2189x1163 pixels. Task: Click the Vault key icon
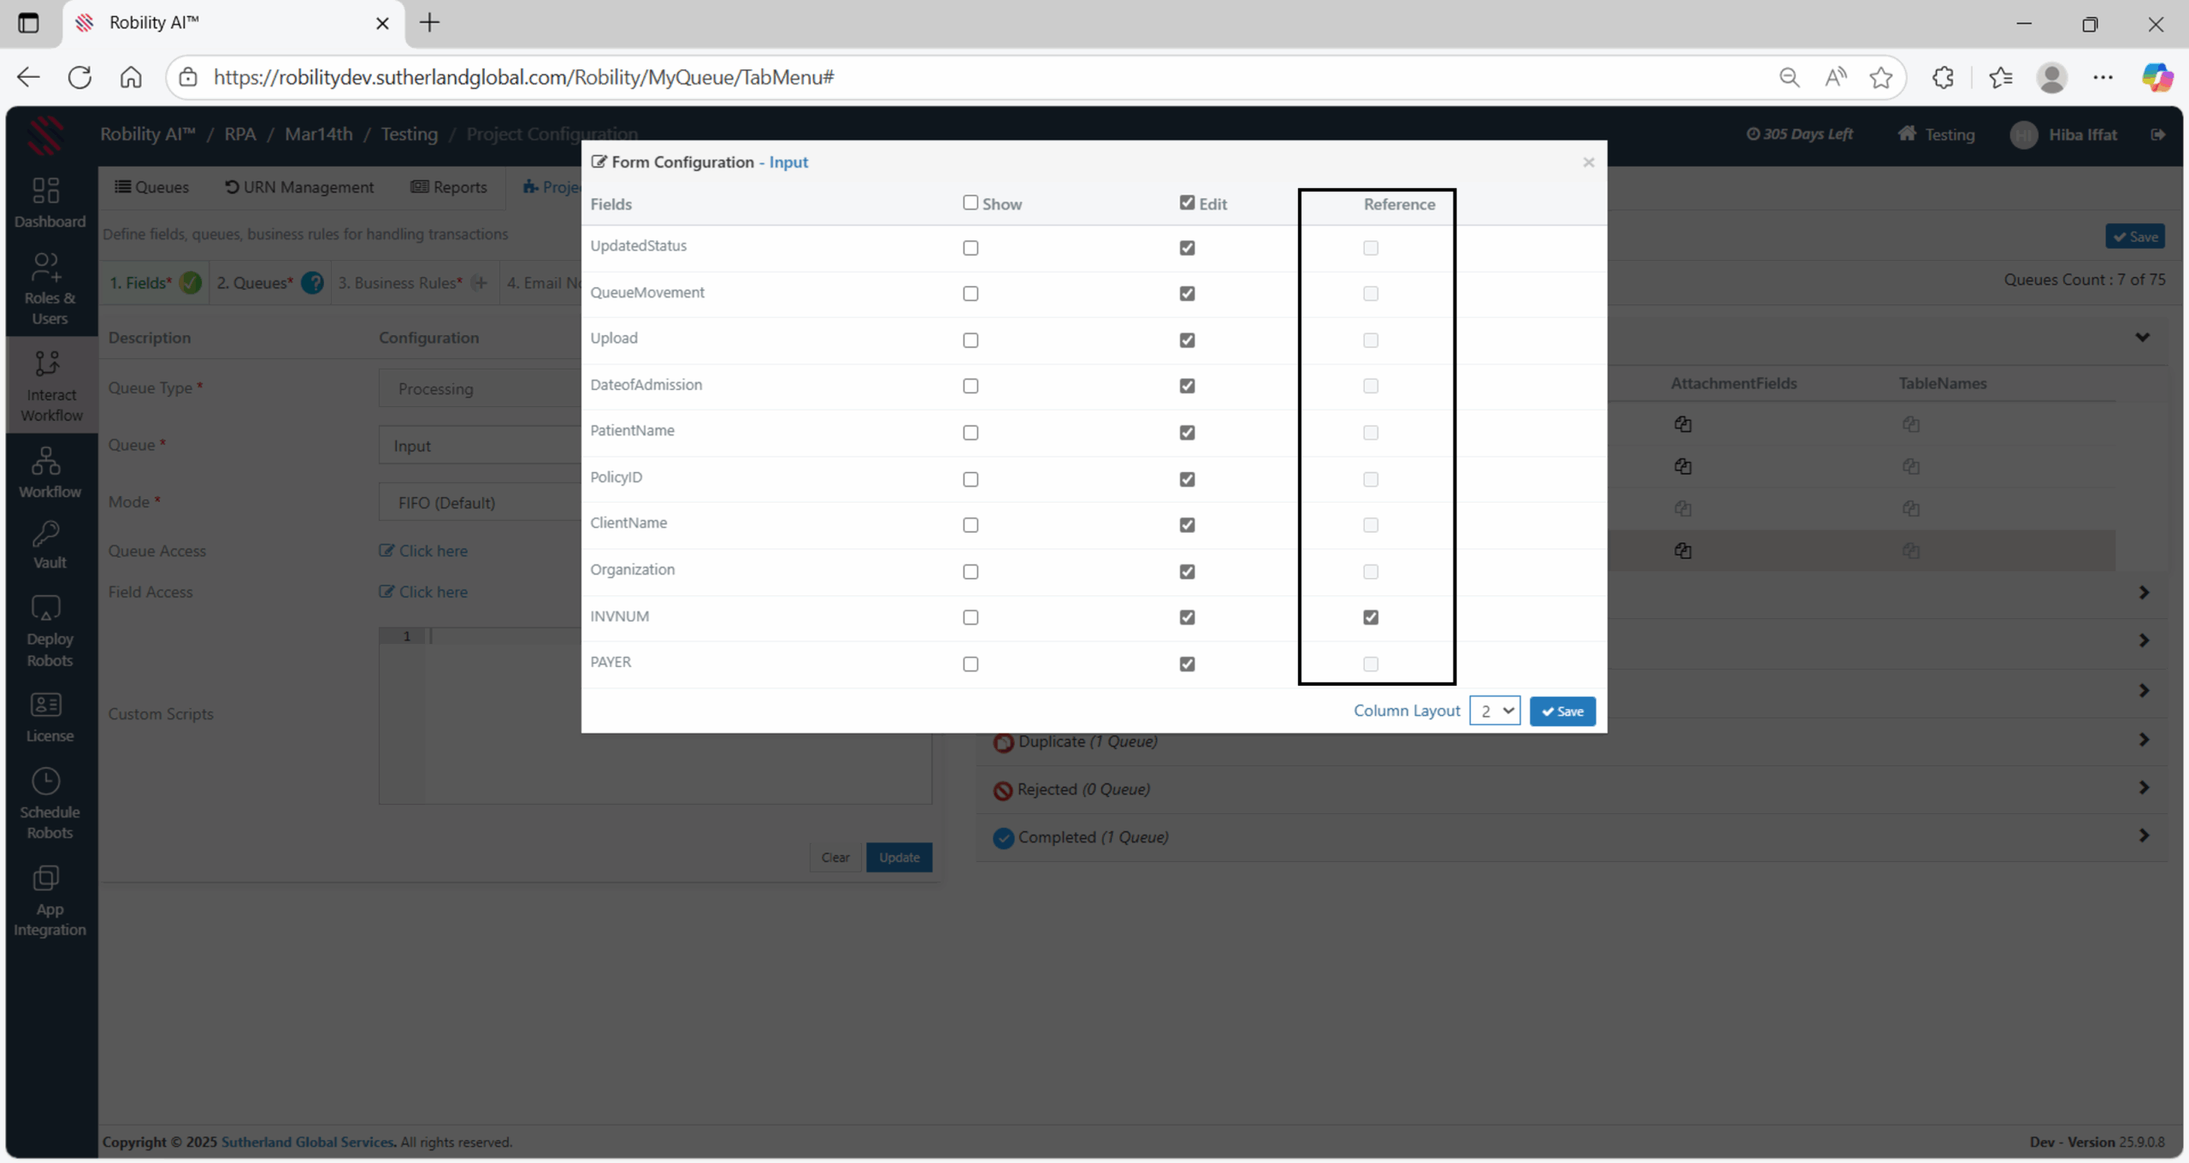click(x=46, y=534)
